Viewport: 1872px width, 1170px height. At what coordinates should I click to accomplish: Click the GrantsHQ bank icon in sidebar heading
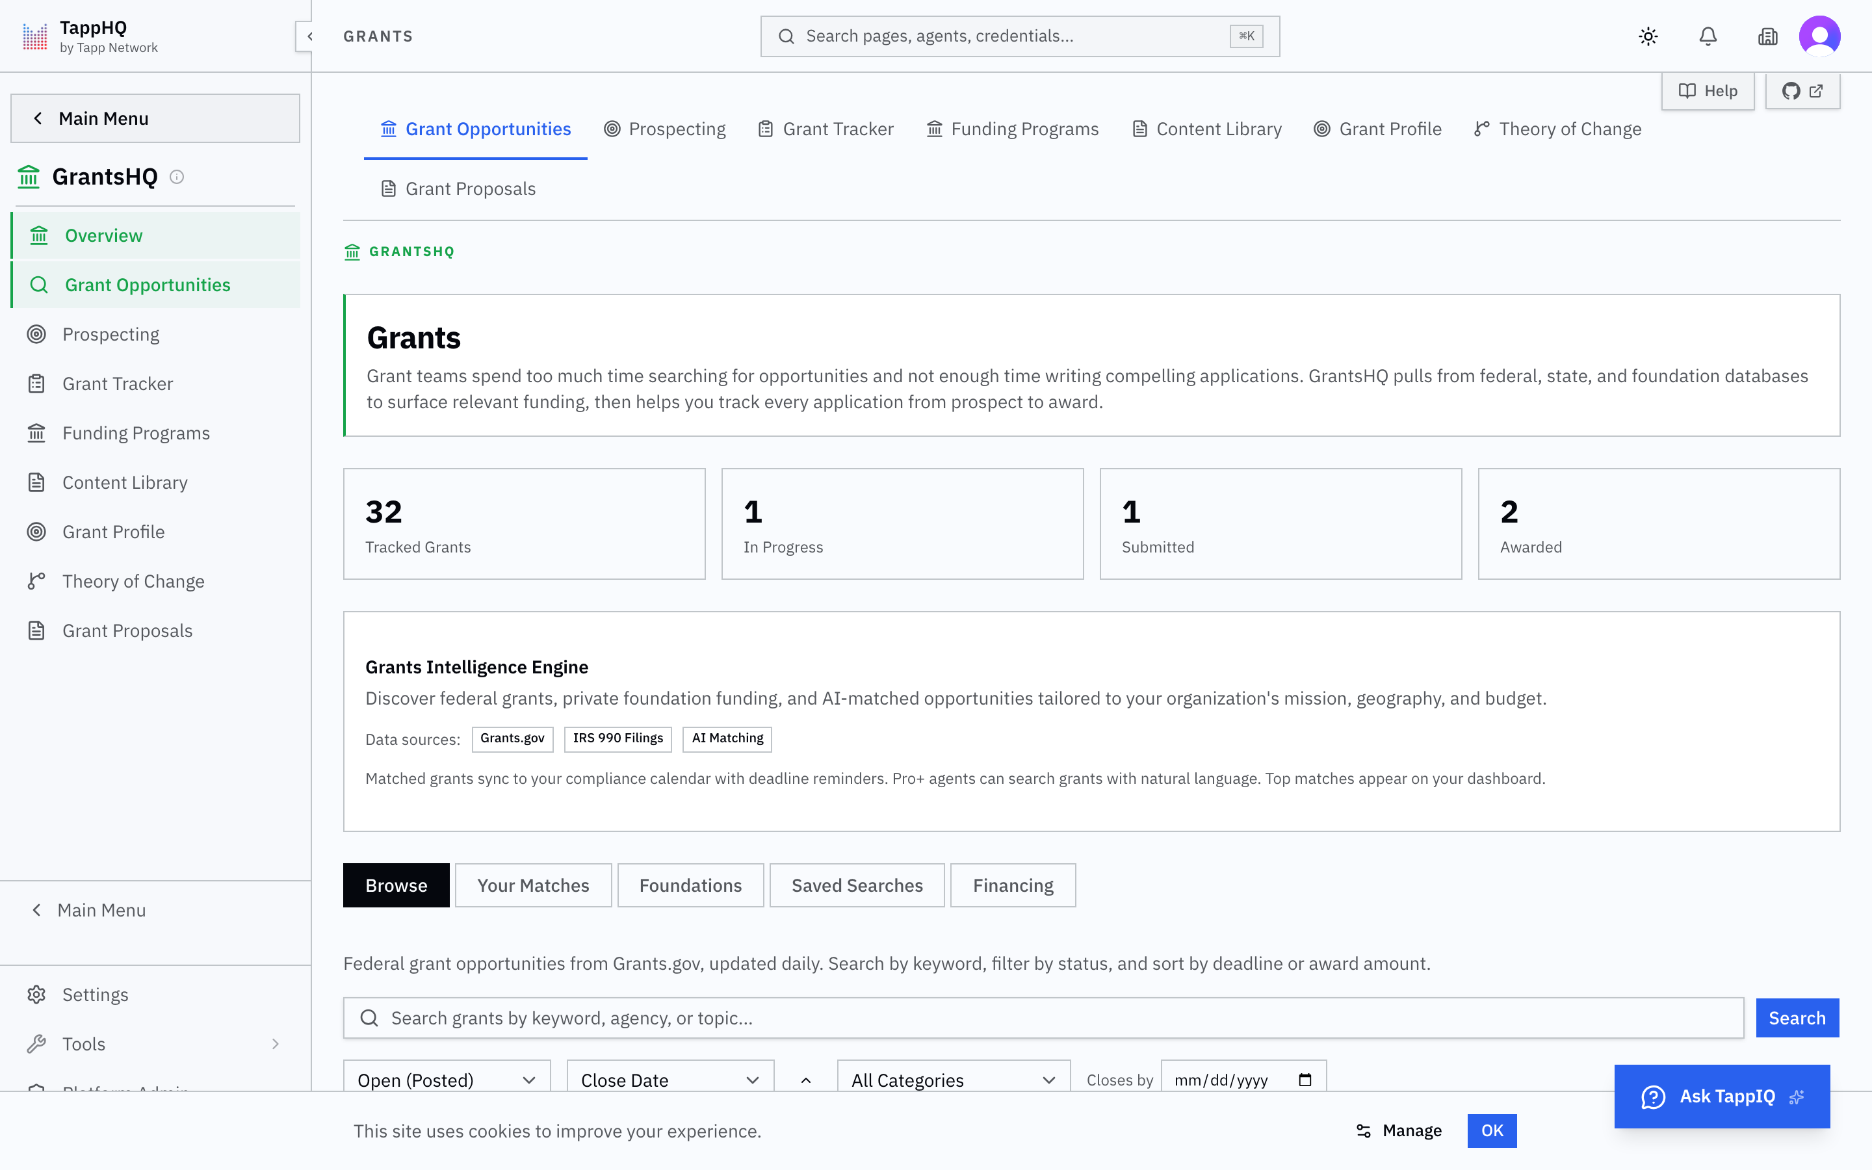click(29, 177)
